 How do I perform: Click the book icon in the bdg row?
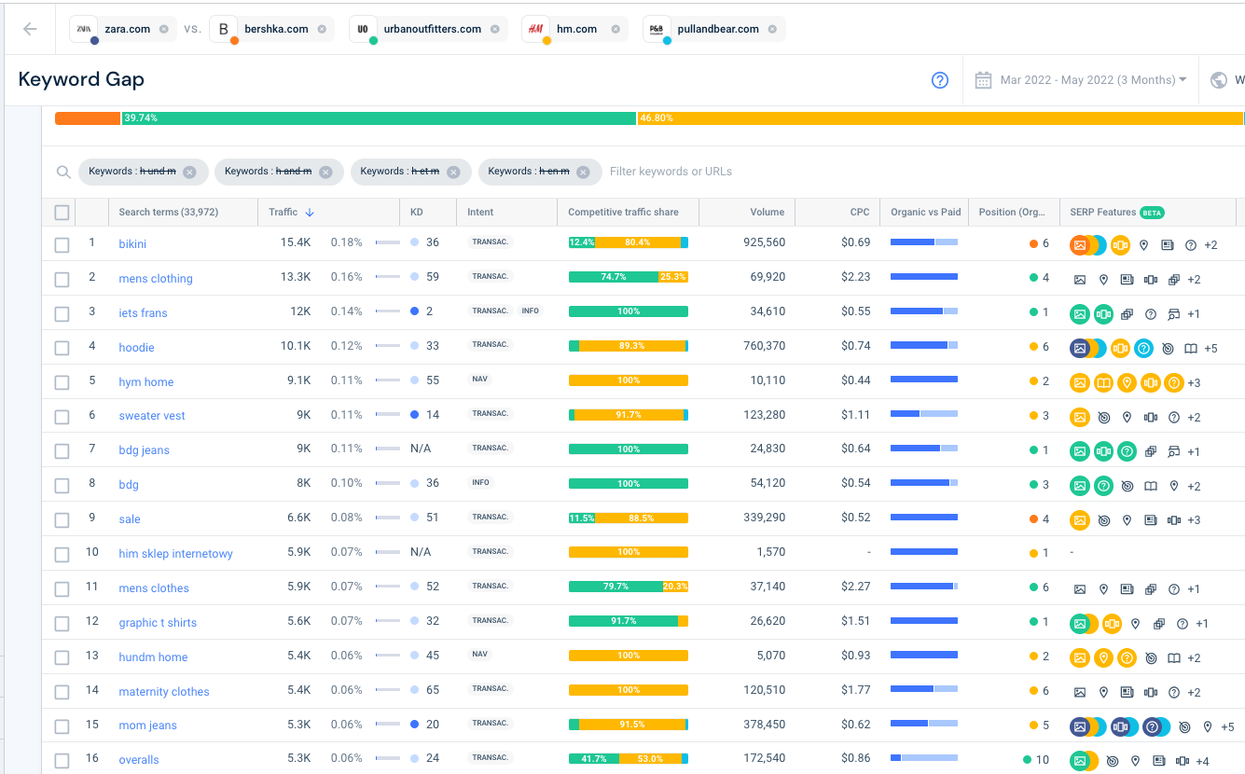pos(1151,487)
